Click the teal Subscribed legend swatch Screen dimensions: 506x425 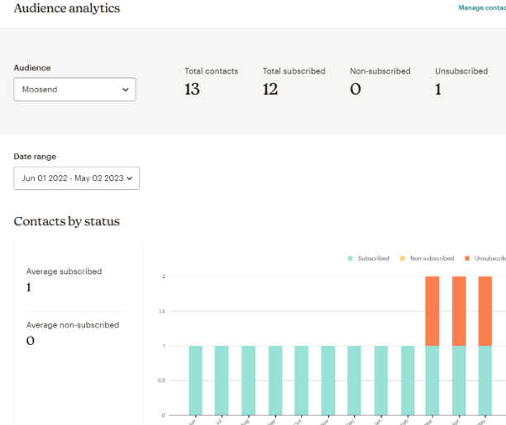tap(351, 258)
